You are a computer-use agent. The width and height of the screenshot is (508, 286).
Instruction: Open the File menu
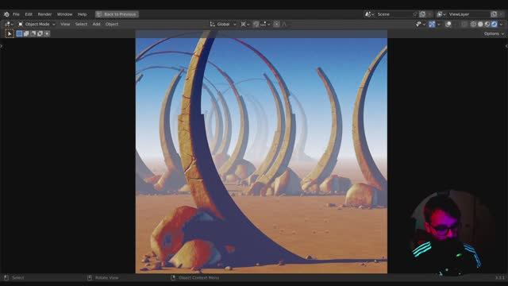tap(16, 14)
